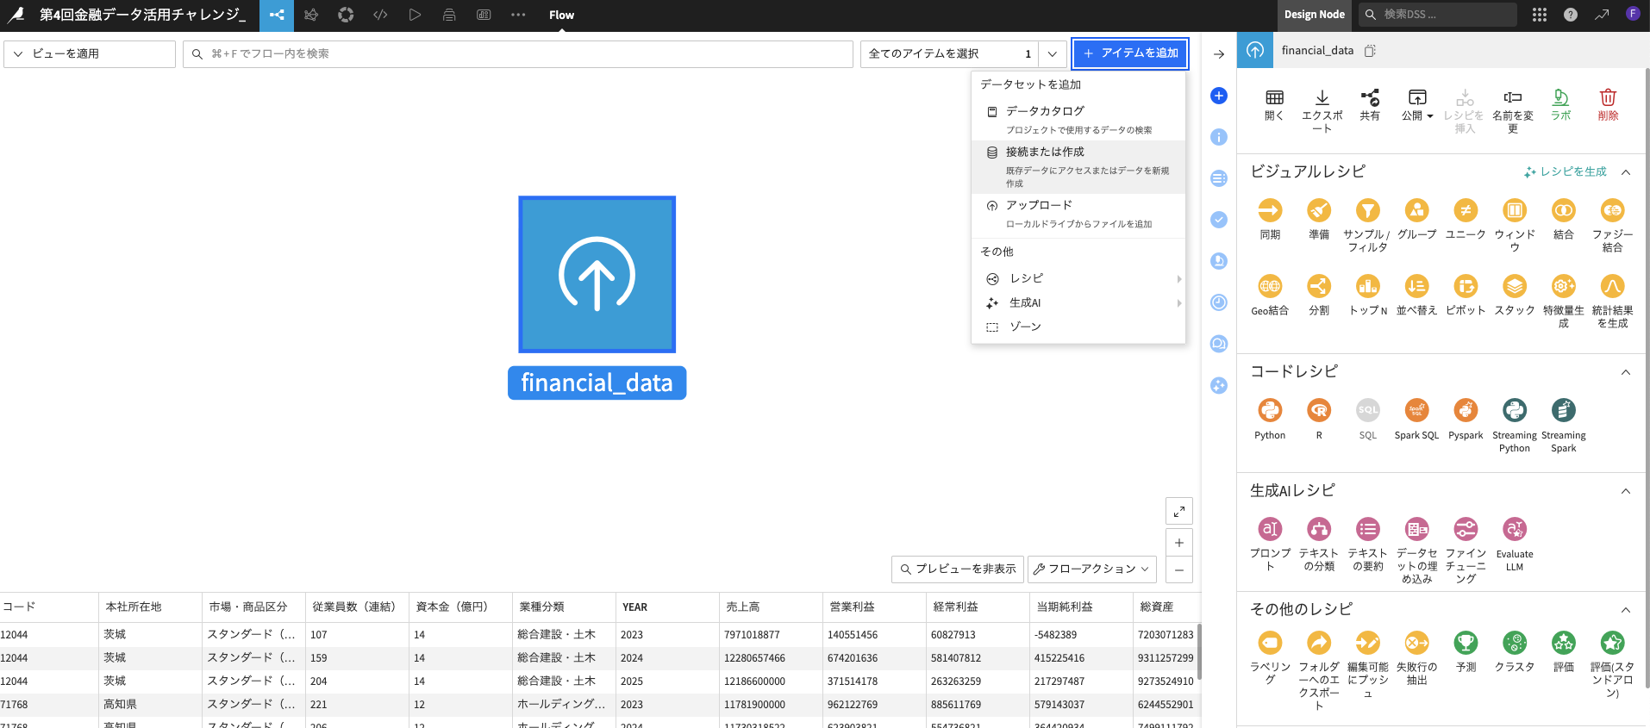Rename dataset via 名前を変更 icon

coord(1513,97)
